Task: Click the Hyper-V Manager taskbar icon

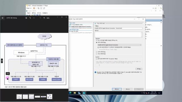Action: click(84, 93)
